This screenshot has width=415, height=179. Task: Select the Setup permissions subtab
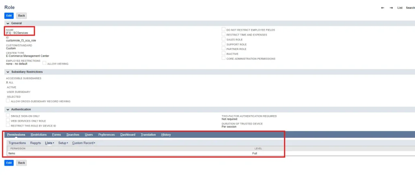tap(63, 143)
